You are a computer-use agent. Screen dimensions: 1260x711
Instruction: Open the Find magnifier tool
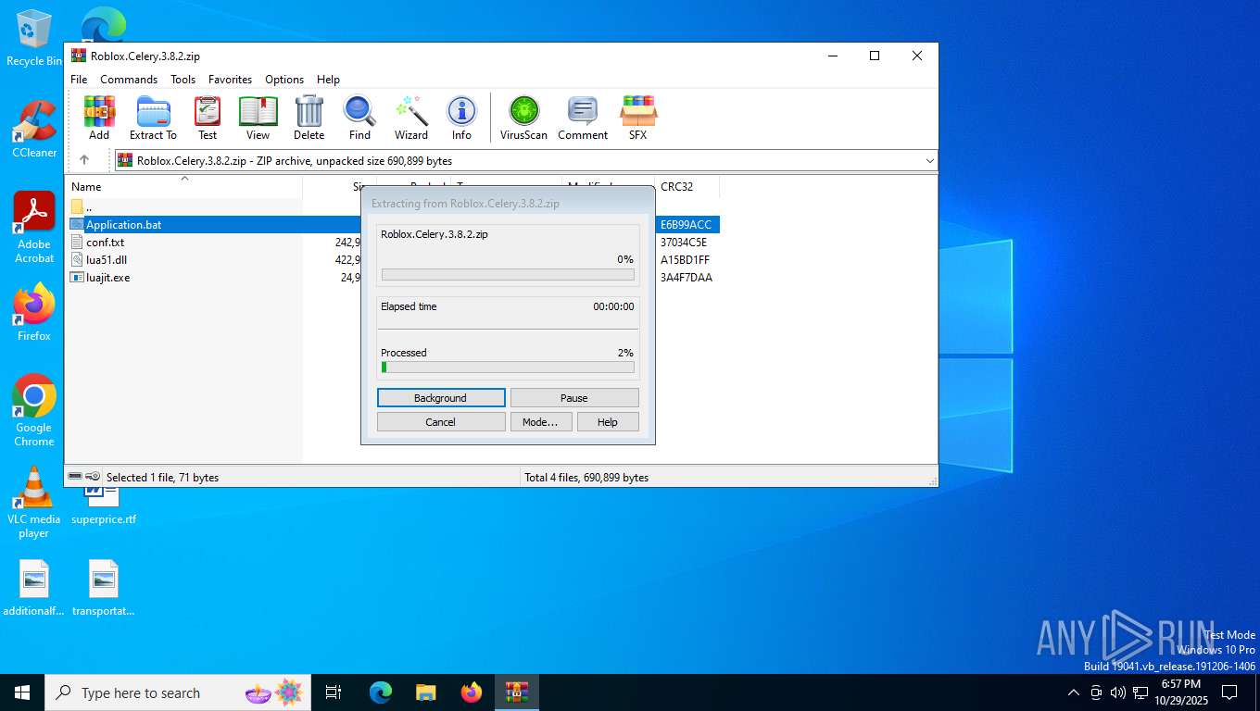[x=359, y=118]
